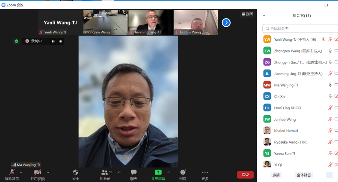This screenshot has width=338, height=182.
Task: Click microphone icon next to Chi Xie
Action: pyautogui.click(x=330, y=96)
